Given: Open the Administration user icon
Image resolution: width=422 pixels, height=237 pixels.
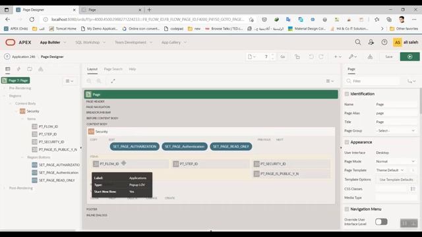Looking at the screenshot, I should tap(371, 42).
